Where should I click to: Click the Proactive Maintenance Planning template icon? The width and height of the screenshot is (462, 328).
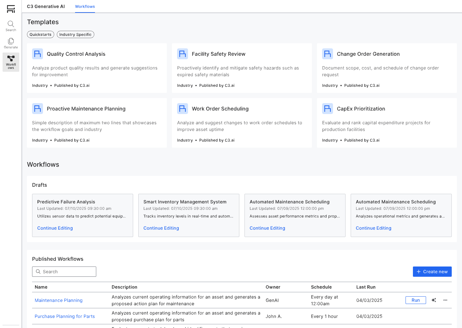(x=38, y=109)
